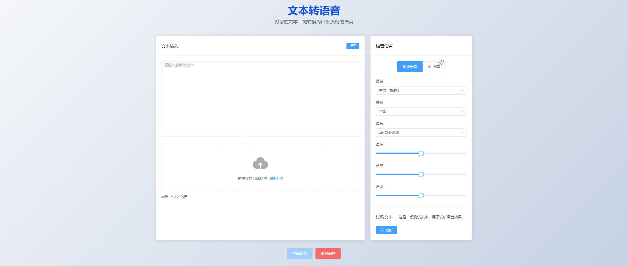
Task: Click the 音调 slider handle
Action: click(x=421, y=196)
